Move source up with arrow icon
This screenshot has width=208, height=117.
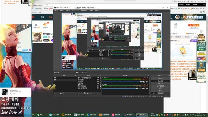tap(88, 93)
